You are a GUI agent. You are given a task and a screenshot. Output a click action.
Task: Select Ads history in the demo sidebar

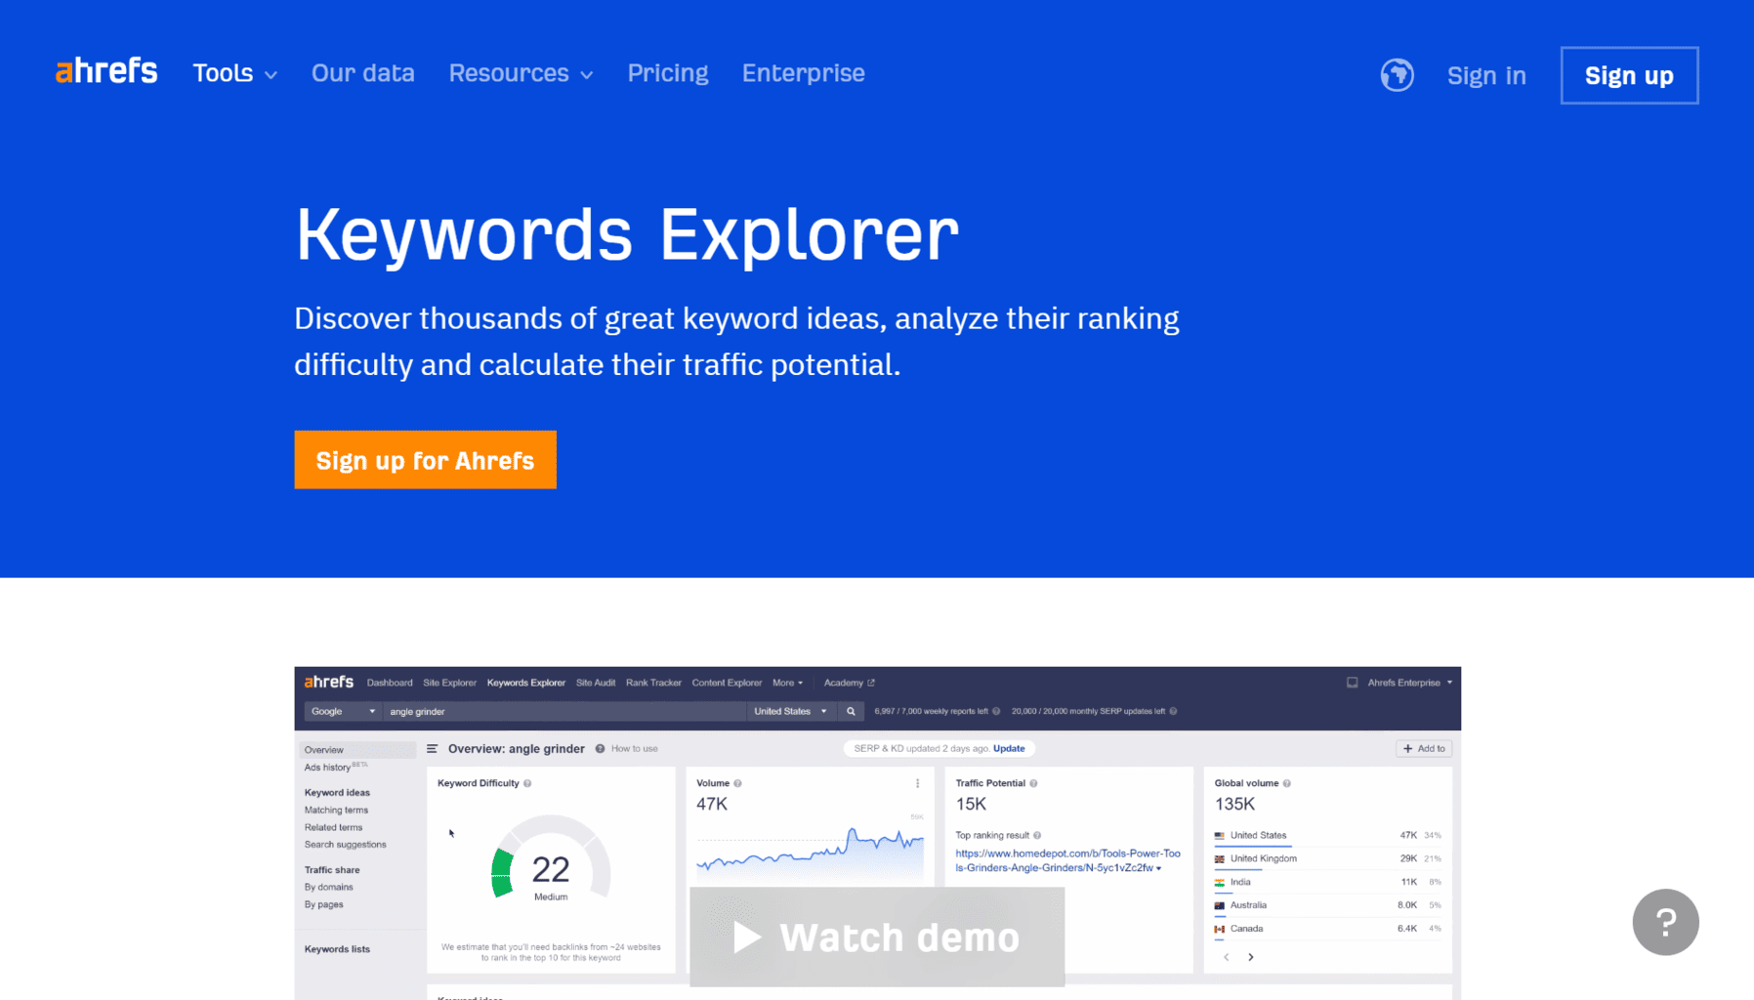click(327, 768)
